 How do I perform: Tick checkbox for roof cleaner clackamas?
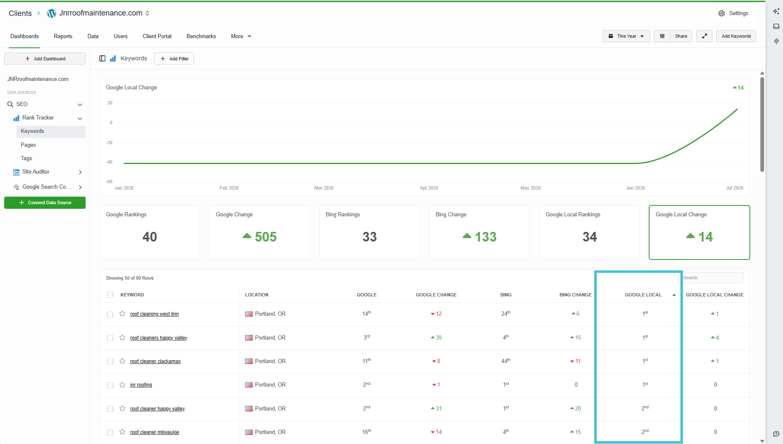[110, 361]
